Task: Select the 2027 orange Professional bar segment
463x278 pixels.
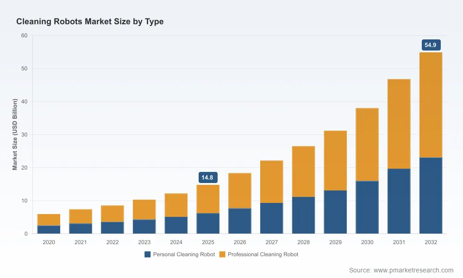Action: 272,182
